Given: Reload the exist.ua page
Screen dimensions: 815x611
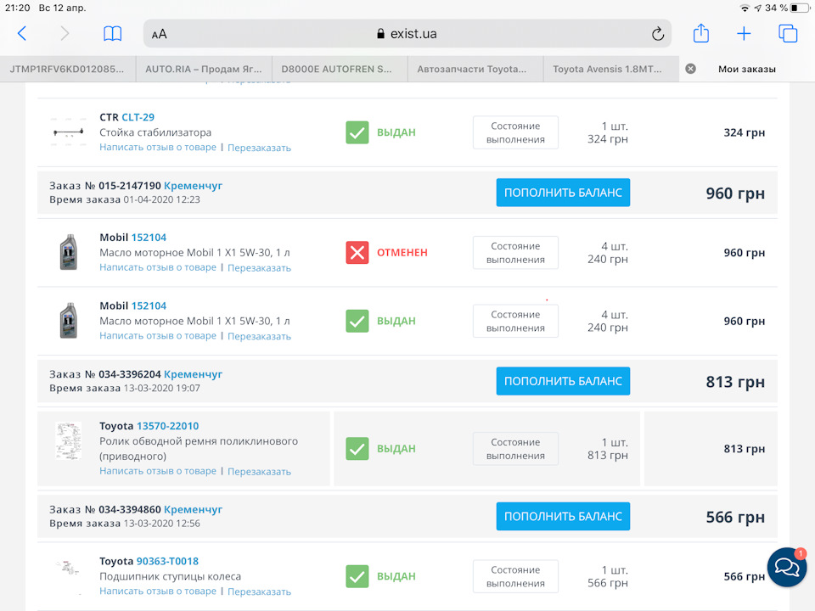Looking at the screenshot, I should [657, 34].
